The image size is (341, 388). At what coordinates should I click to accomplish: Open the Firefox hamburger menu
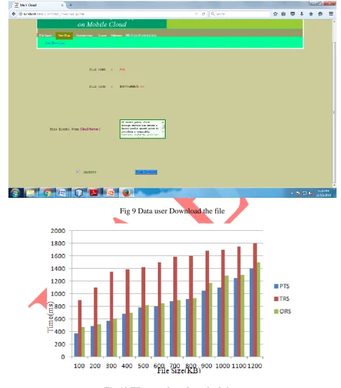pyautogui.click(x=331, y=14)
